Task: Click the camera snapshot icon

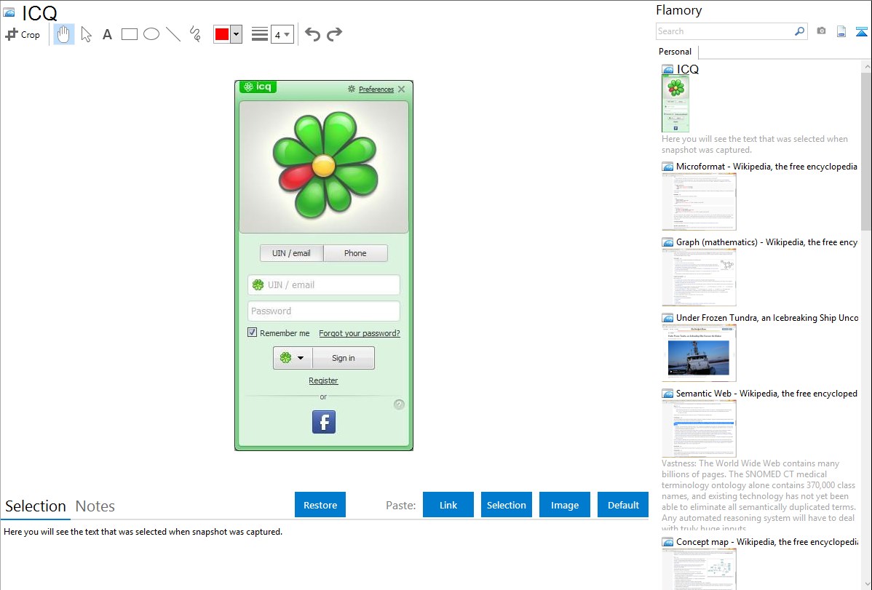Action: point(821,31)
